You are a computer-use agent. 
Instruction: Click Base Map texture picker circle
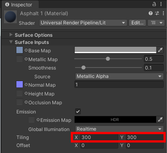26,50
